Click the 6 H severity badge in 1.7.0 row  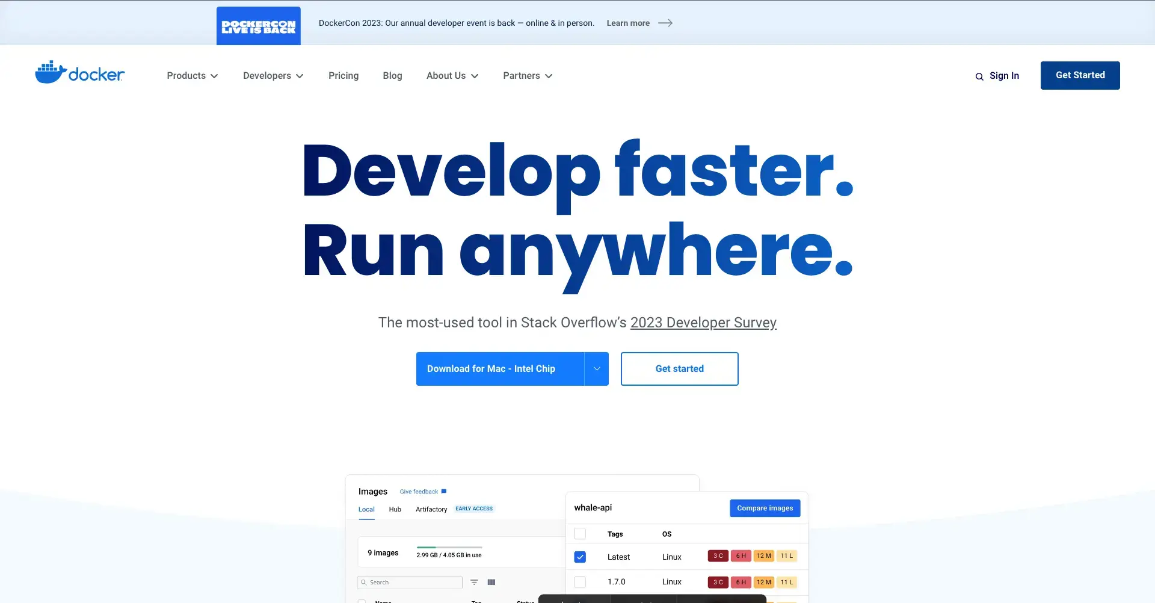741,582
